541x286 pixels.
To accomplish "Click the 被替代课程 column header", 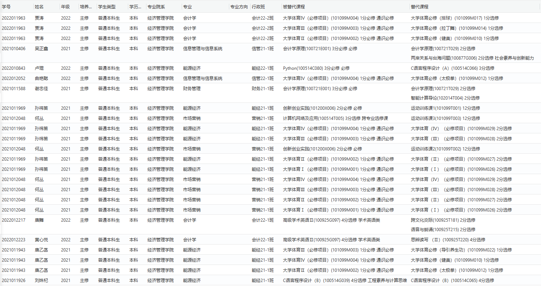I will 294,7.
